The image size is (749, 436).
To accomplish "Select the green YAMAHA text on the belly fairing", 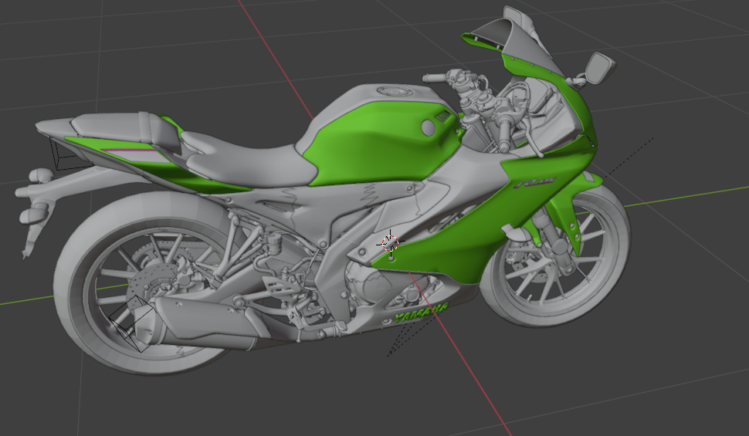I will pos(422,312).
